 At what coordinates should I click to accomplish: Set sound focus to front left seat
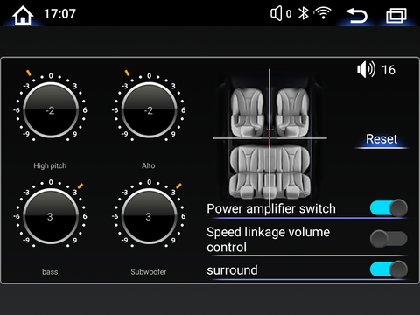248,112
